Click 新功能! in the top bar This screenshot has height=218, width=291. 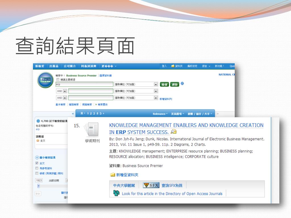(220, 66)
